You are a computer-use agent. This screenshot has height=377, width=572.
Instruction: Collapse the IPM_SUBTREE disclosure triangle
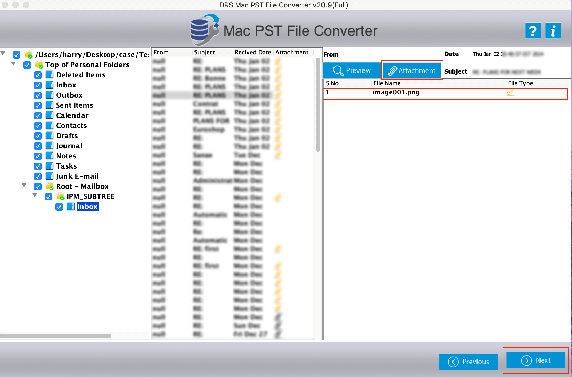[x=35, y=195]
